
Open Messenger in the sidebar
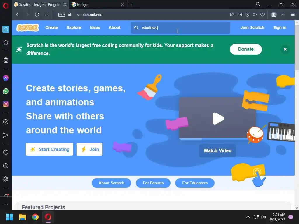6,78
